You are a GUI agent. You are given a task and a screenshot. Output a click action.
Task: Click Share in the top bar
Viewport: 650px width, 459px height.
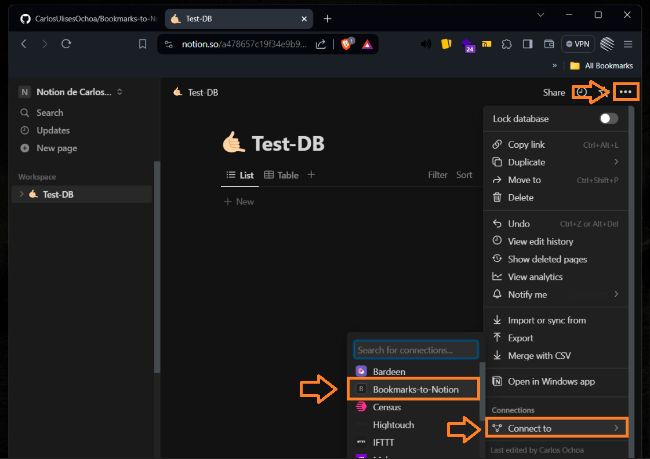tap(554, 92)
